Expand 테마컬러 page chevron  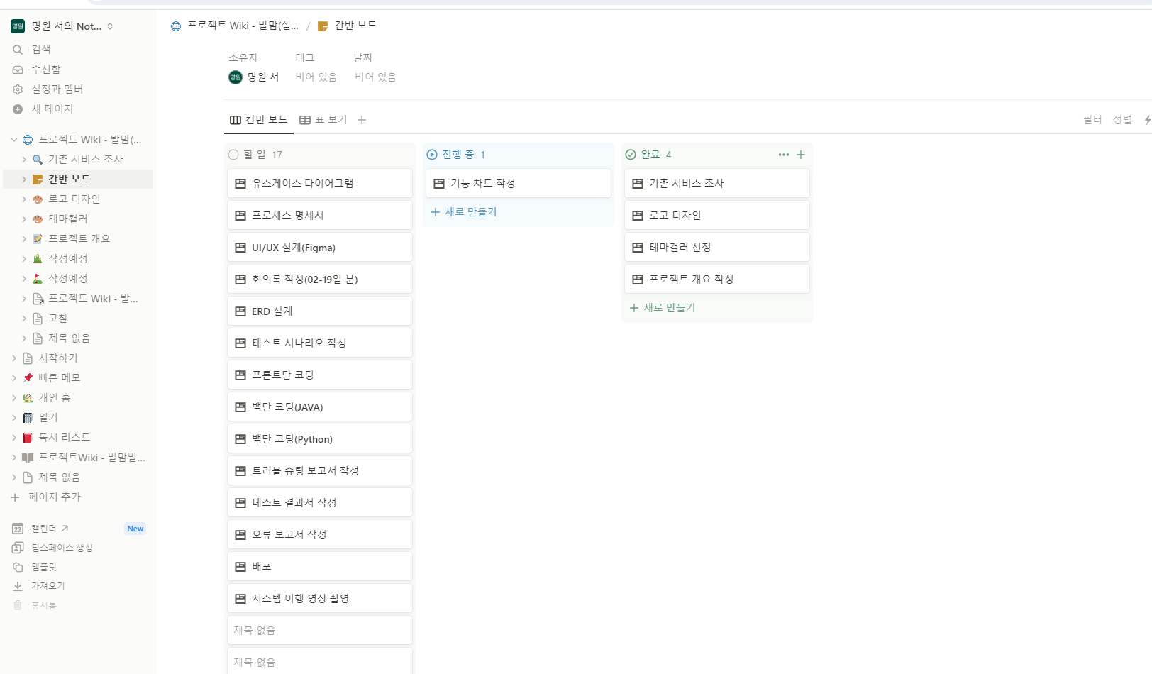click(24, 219)
